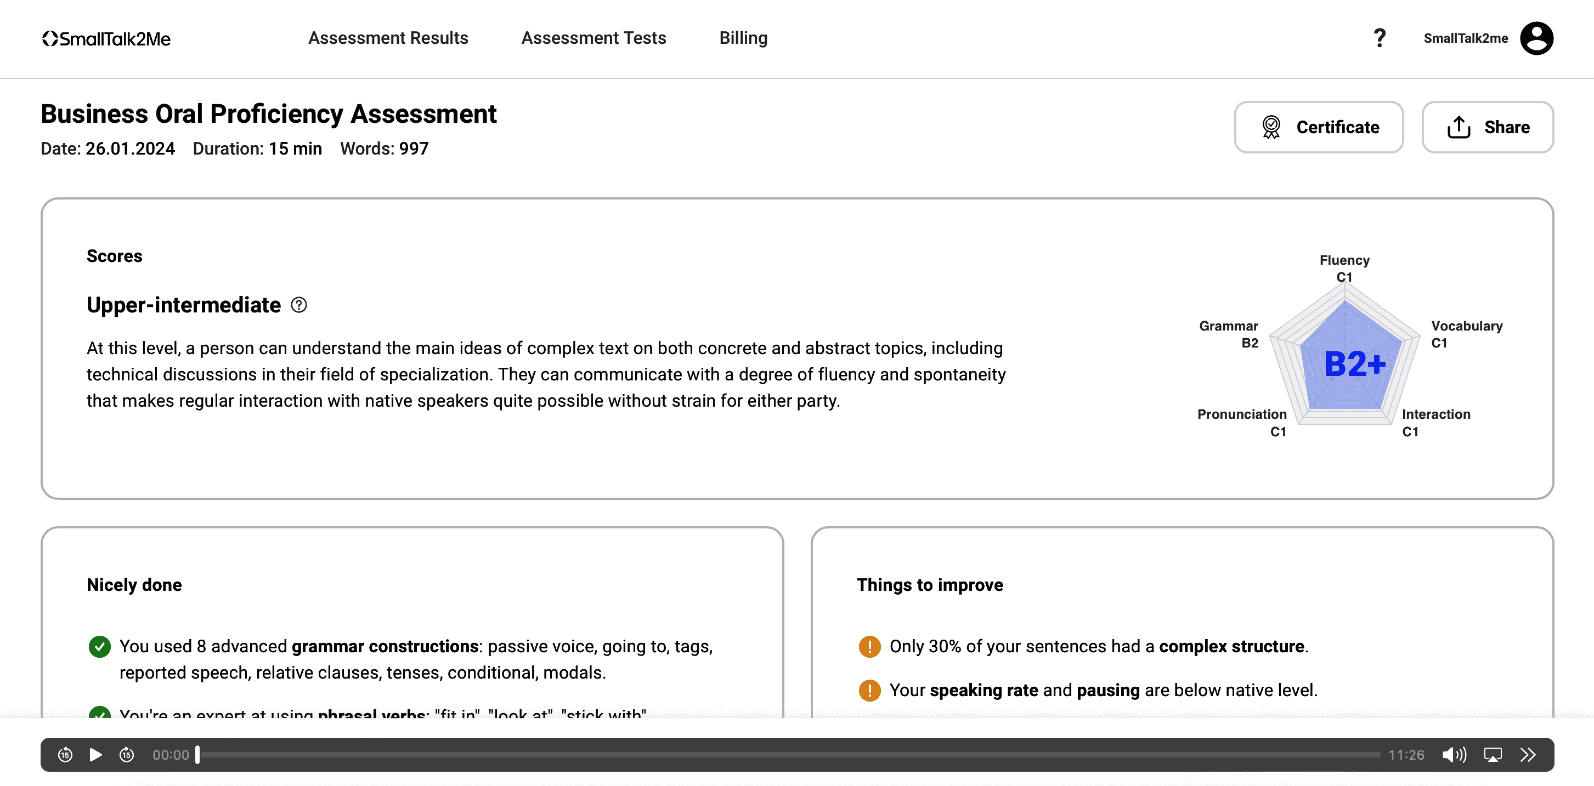This screenshot has height=786, width=1594.
Task: Click the warning icon beside complex structure tip
Action: pos(869,646)
